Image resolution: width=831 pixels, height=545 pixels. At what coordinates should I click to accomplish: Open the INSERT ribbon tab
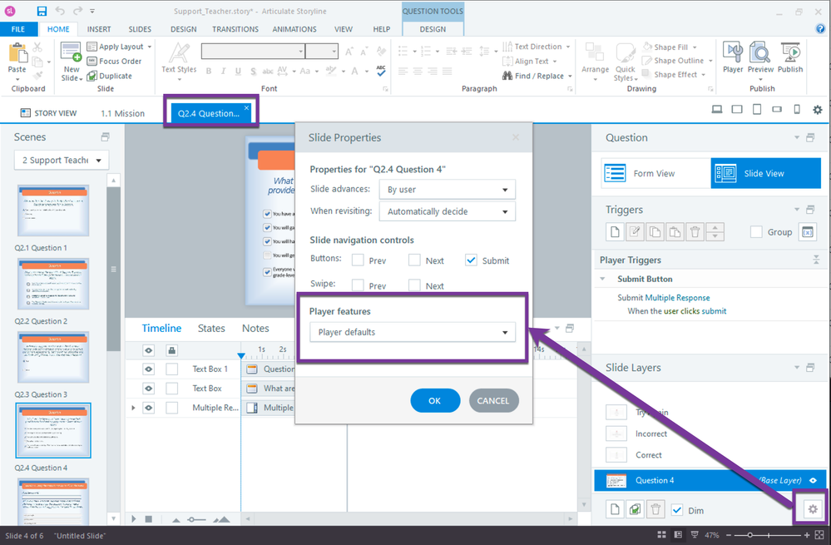pyautogui.click(x=99, y=29)
